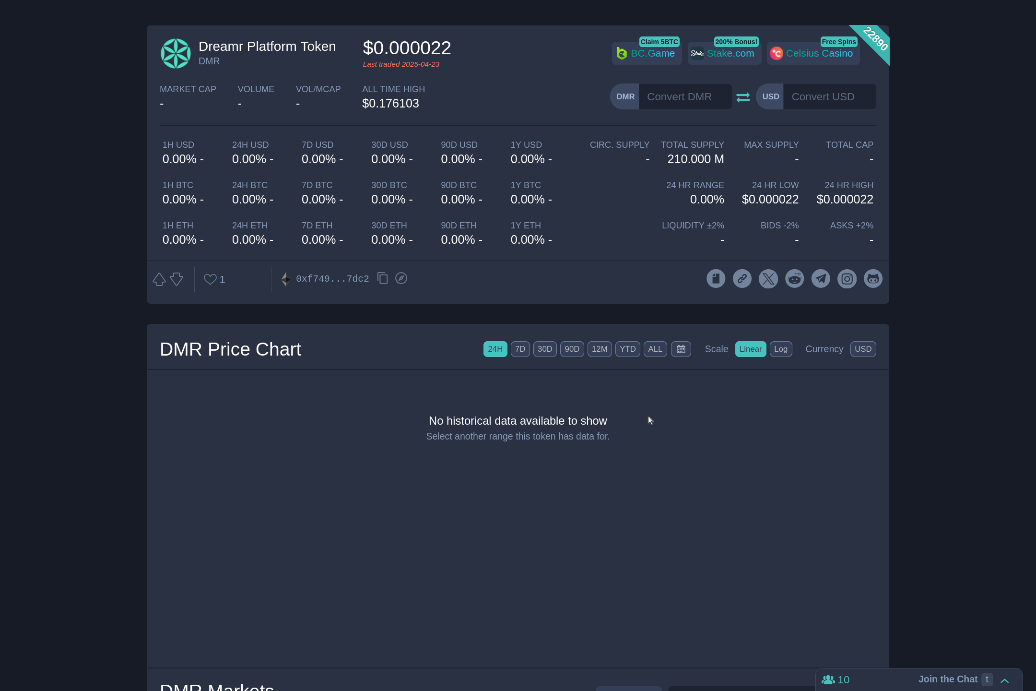Open the Stake.com promo link
The width and height of the screenshot is (1036, 691).
click(x=724, y=53)
